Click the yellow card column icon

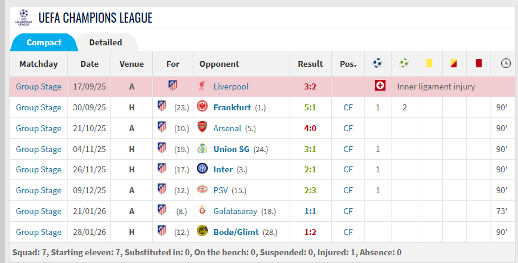(429, 63)
